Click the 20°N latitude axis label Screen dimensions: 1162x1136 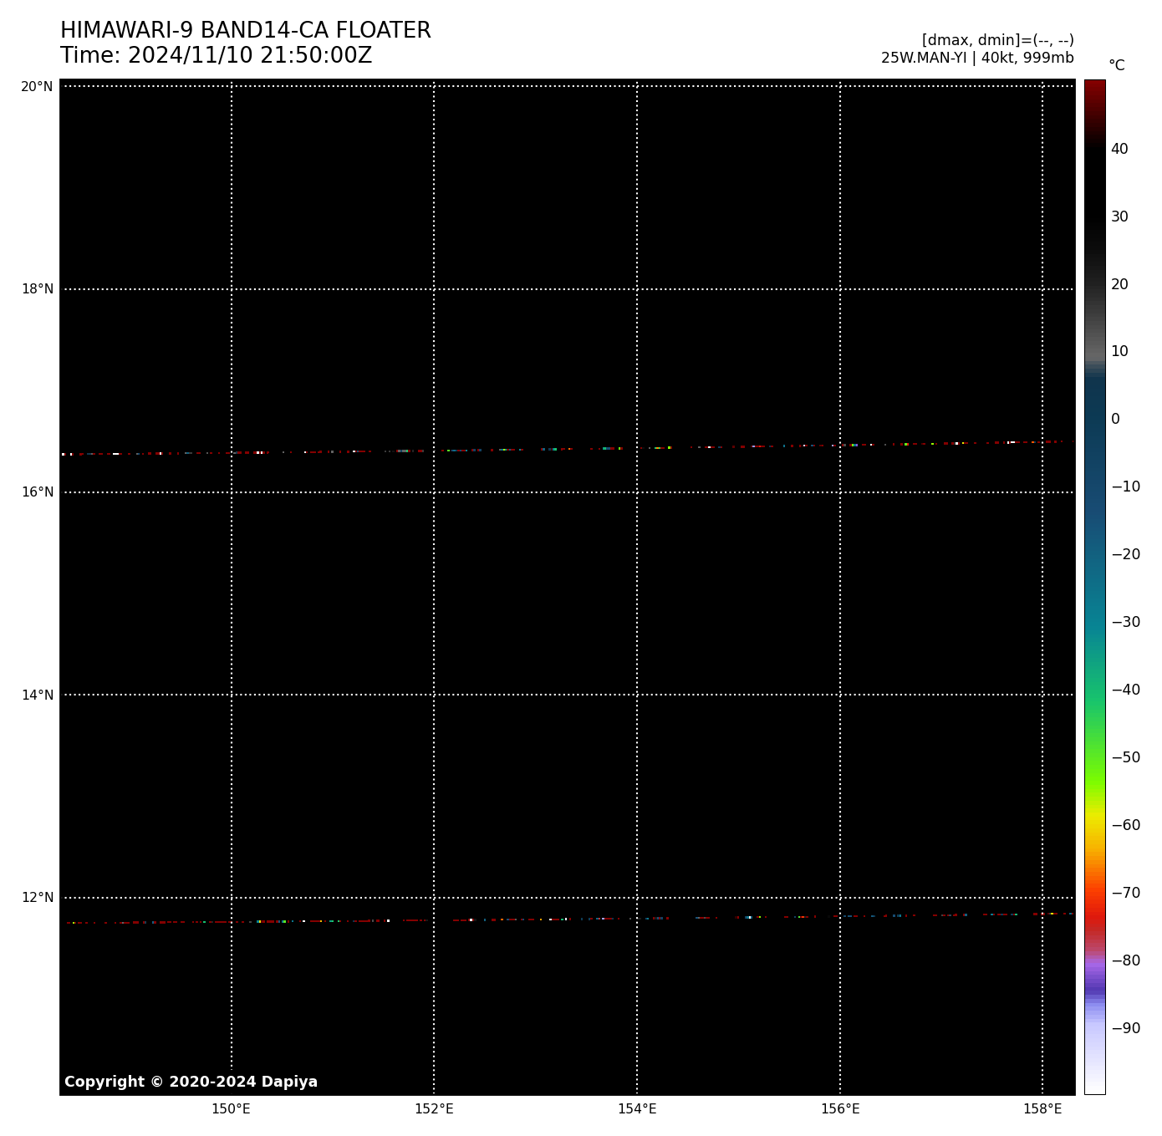pos(37,86)
